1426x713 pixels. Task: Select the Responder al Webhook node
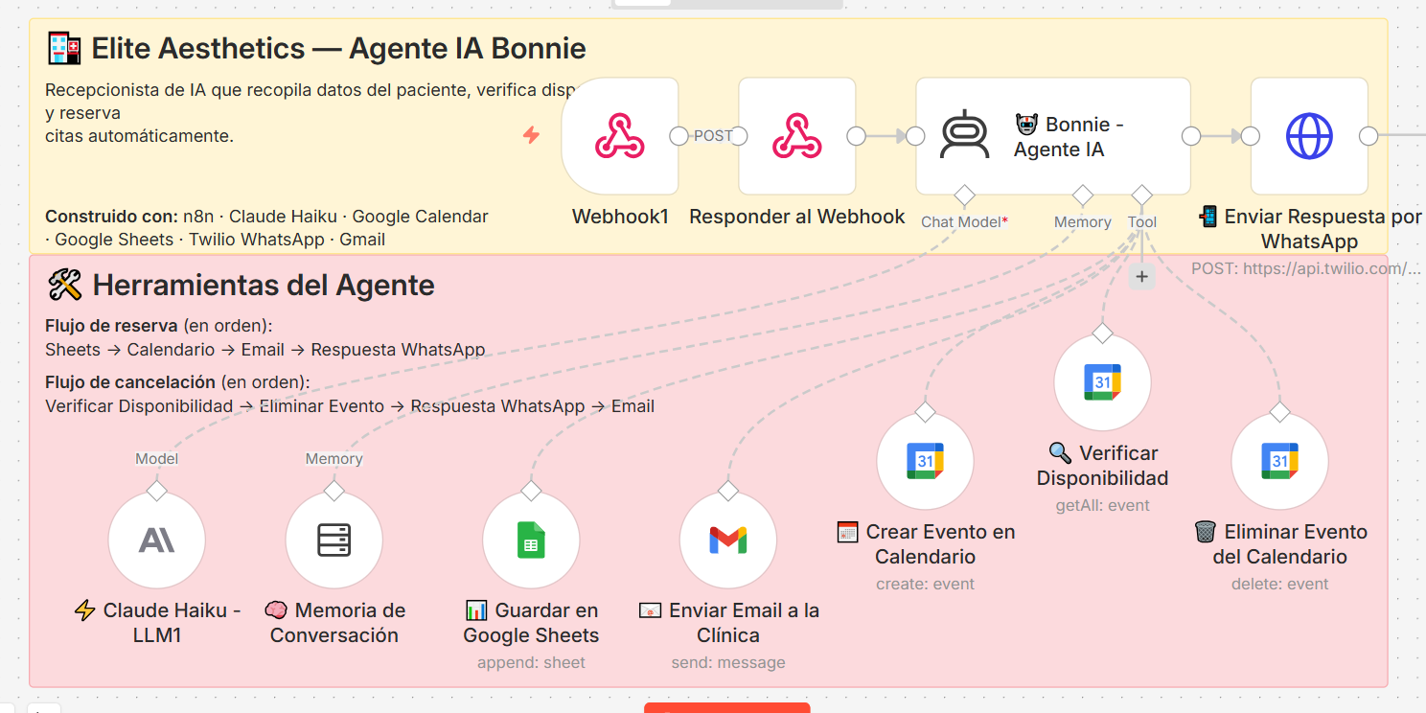tap(797, 136)
